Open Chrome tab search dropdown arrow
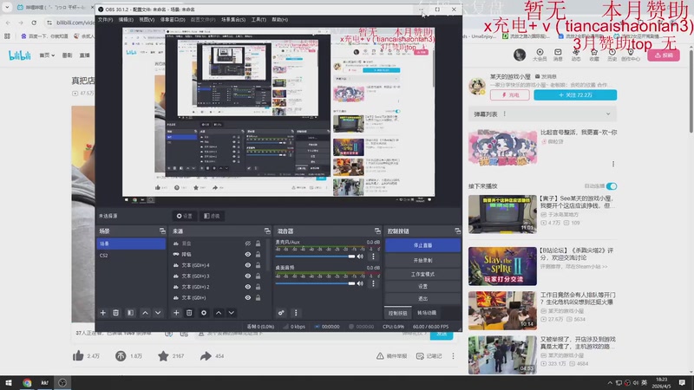Screen dimensions: 694x390 point(7,7)
